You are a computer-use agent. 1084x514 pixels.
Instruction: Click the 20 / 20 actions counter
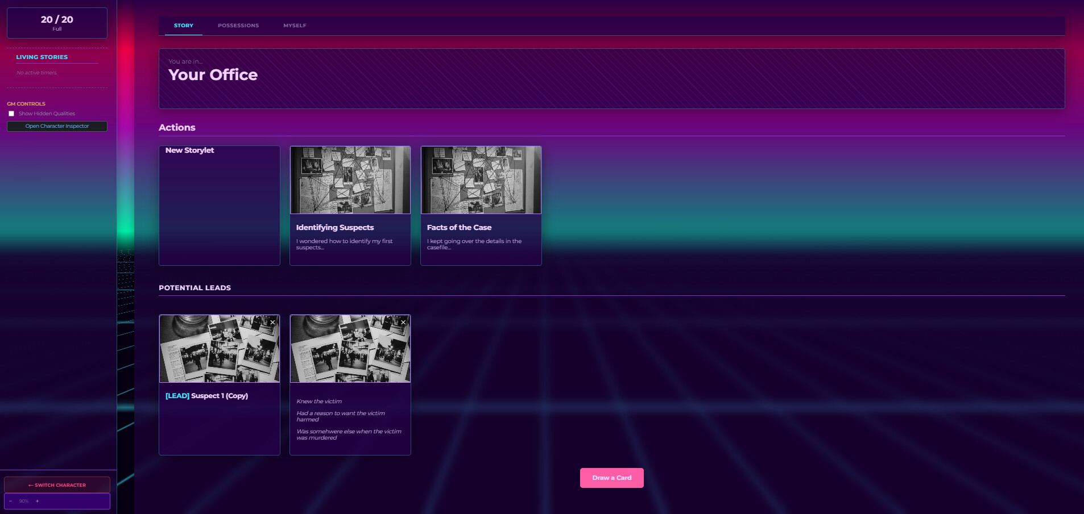tap(57, 23)
